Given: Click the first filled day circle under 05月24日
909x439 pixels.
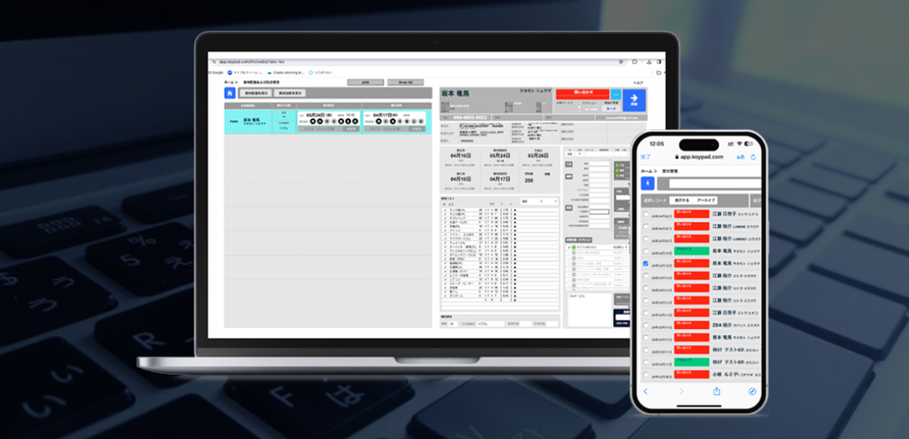Looking at the screenshot, I should click(313, 121).
